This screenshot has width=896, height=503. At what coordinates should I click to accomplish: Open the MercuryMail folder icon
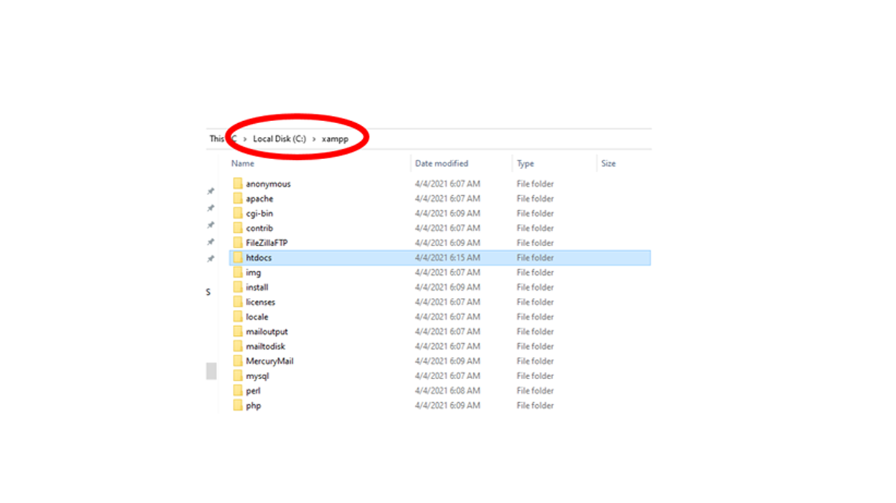point(239,360)
